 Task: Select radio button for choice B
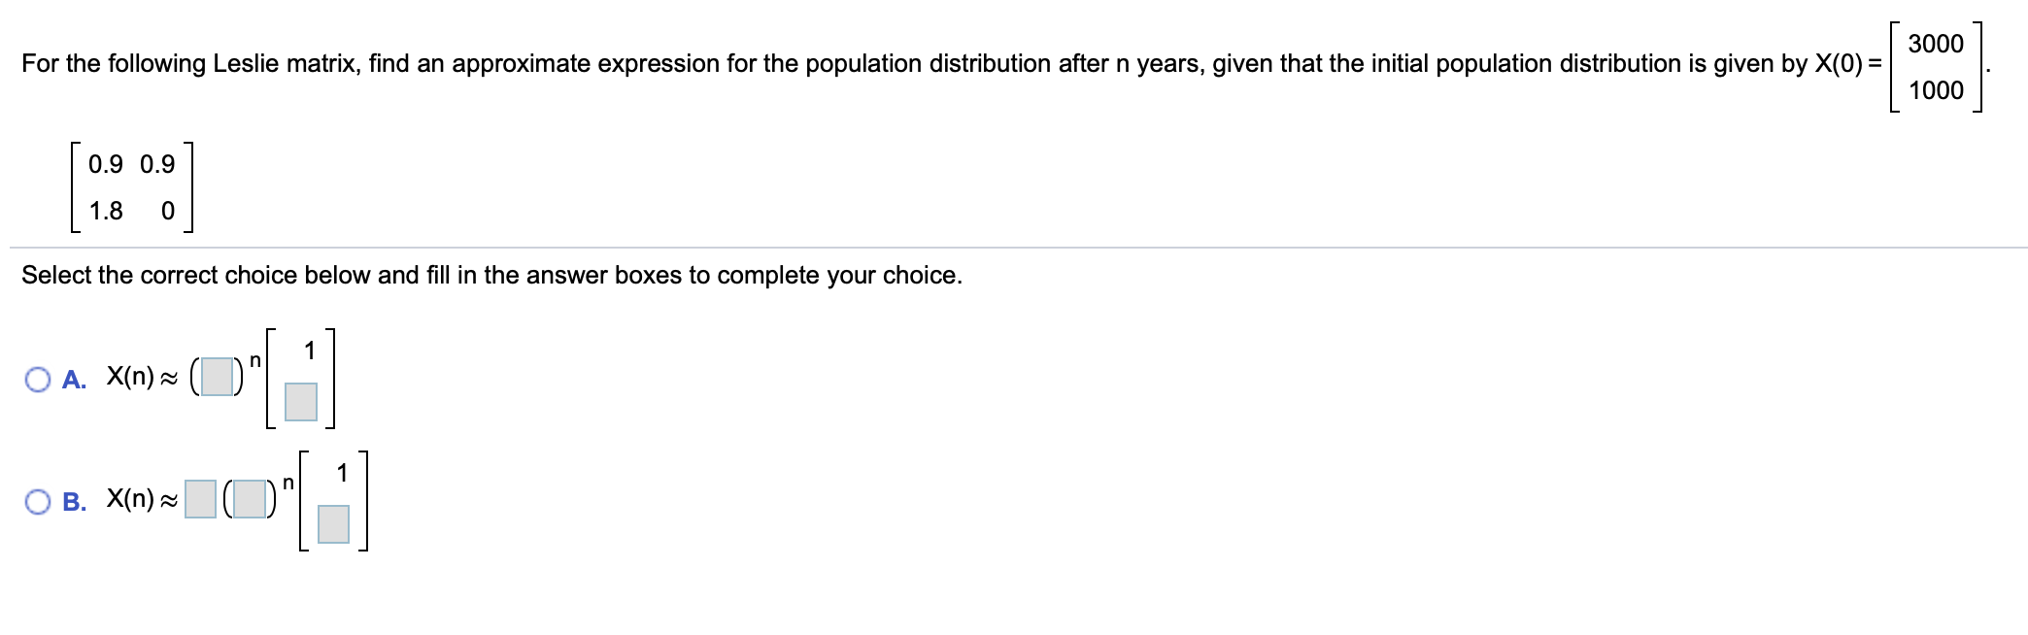[x=38, y=501]
